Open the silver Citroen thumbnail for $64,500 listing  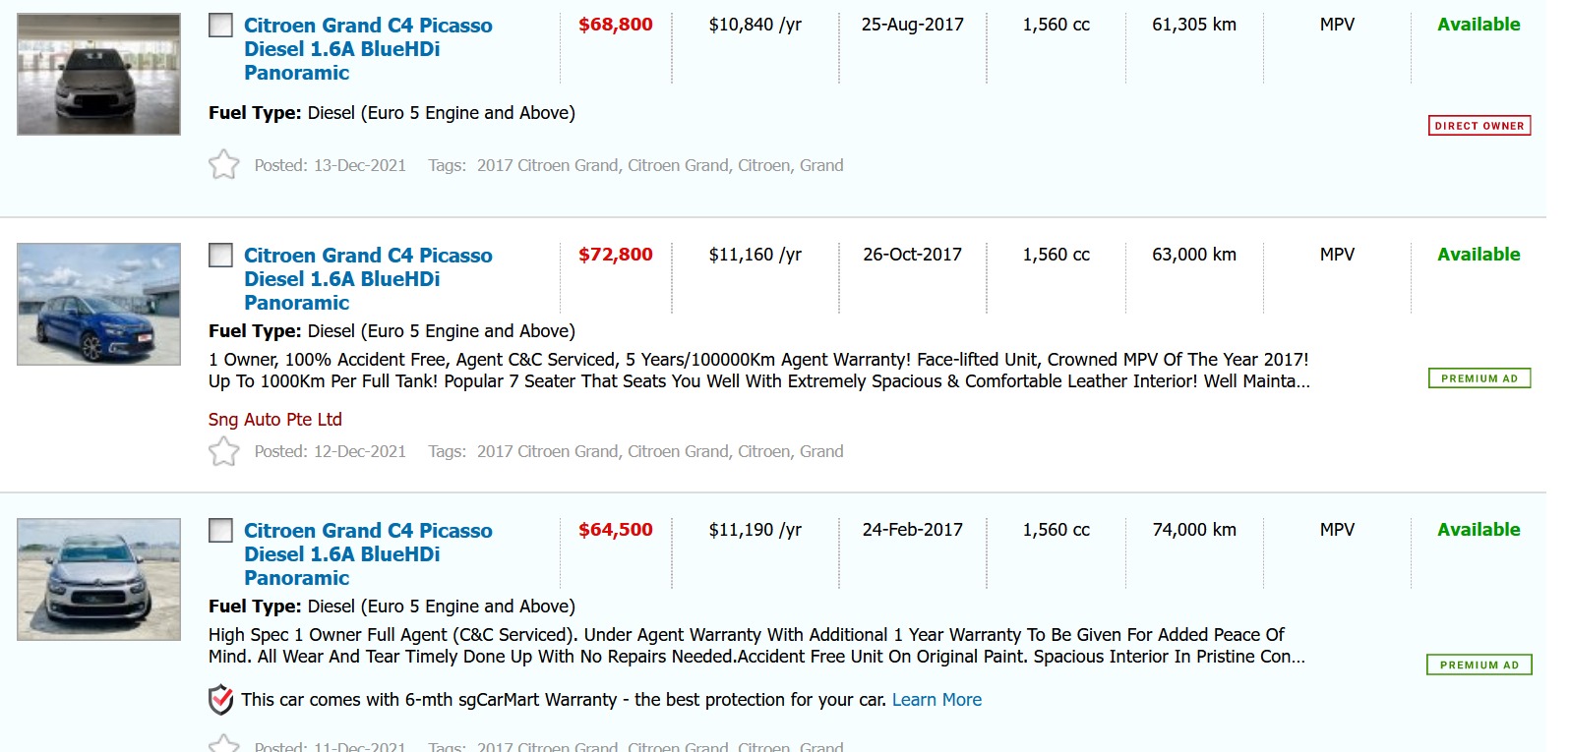click(x=98, y=580)
